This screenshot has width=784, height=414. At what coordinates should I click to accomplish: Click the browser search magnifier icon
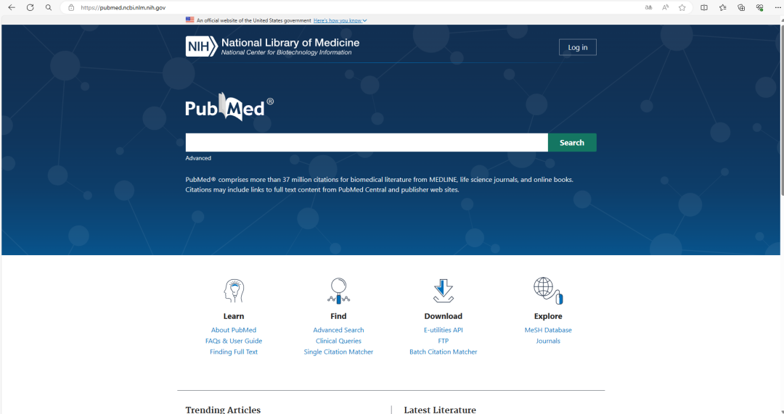coord(49,7)
